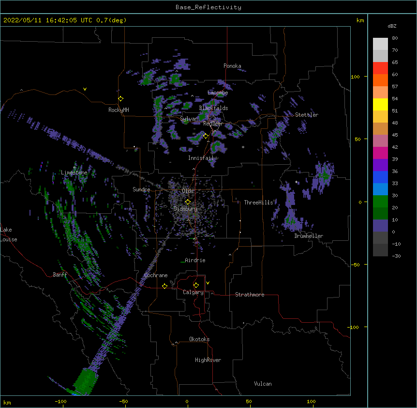Click the 100 tick label on the bottom axis
Viewport: 417px width, 408px height.
(311, 401)
